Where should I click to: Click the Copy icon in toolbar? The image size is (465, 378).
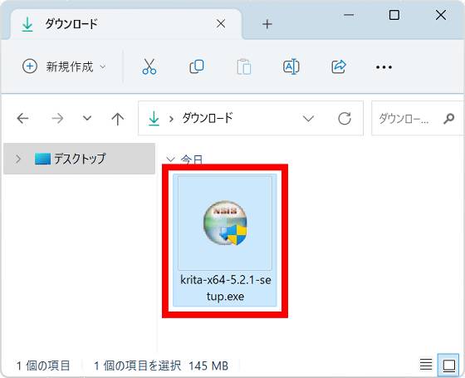tap(197, 66)
